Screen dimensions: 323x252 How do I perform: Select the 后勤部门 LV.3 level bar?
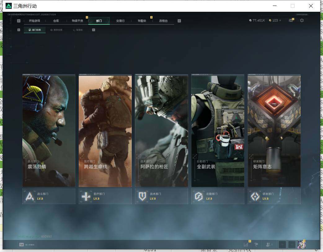click(218, 196)
